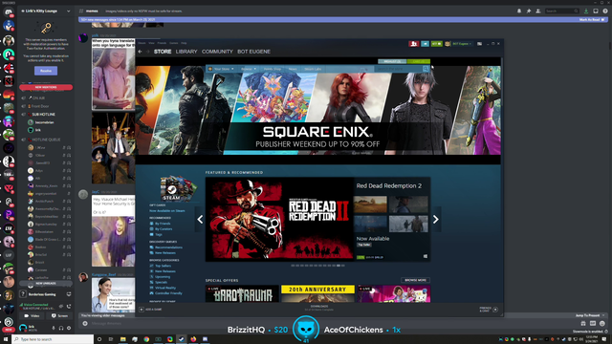Open Discord attachment plus button
612x344 pixels.
tap(85, 323)
